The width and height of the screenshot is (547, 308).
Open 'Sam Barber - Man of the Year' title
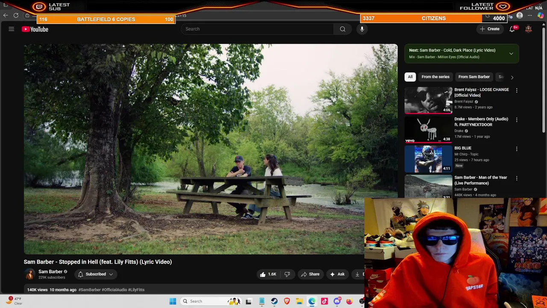click(481, 180)
